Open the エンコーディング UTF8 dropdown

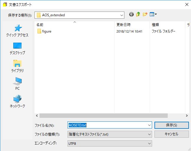point(149,143)
